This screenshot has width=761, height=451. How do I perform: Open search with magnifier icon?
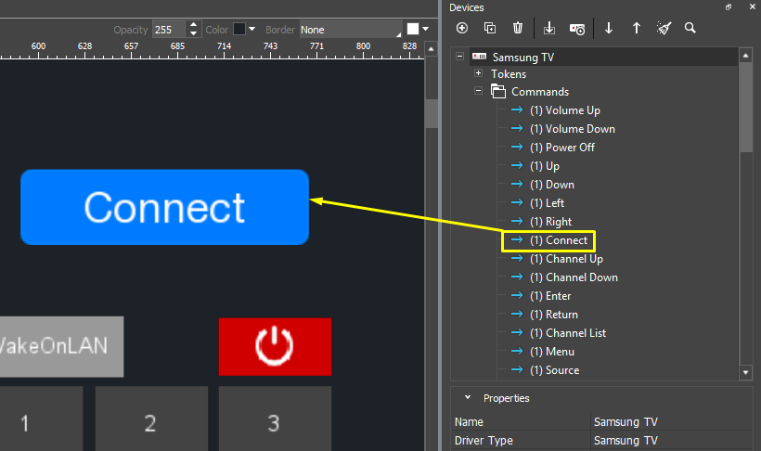coord(690,28)
